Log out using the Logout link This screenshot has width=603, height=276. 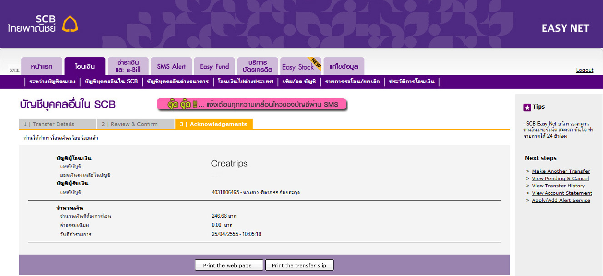[x=585, y=70]
